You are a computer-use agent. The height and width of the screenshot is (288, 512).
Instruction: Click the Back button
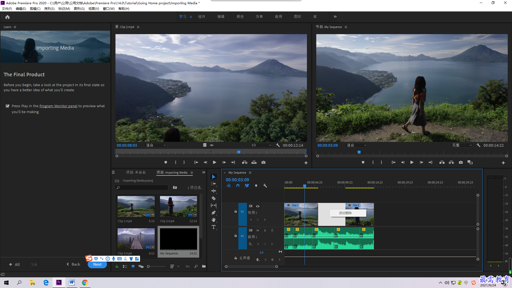pos(73,264)
